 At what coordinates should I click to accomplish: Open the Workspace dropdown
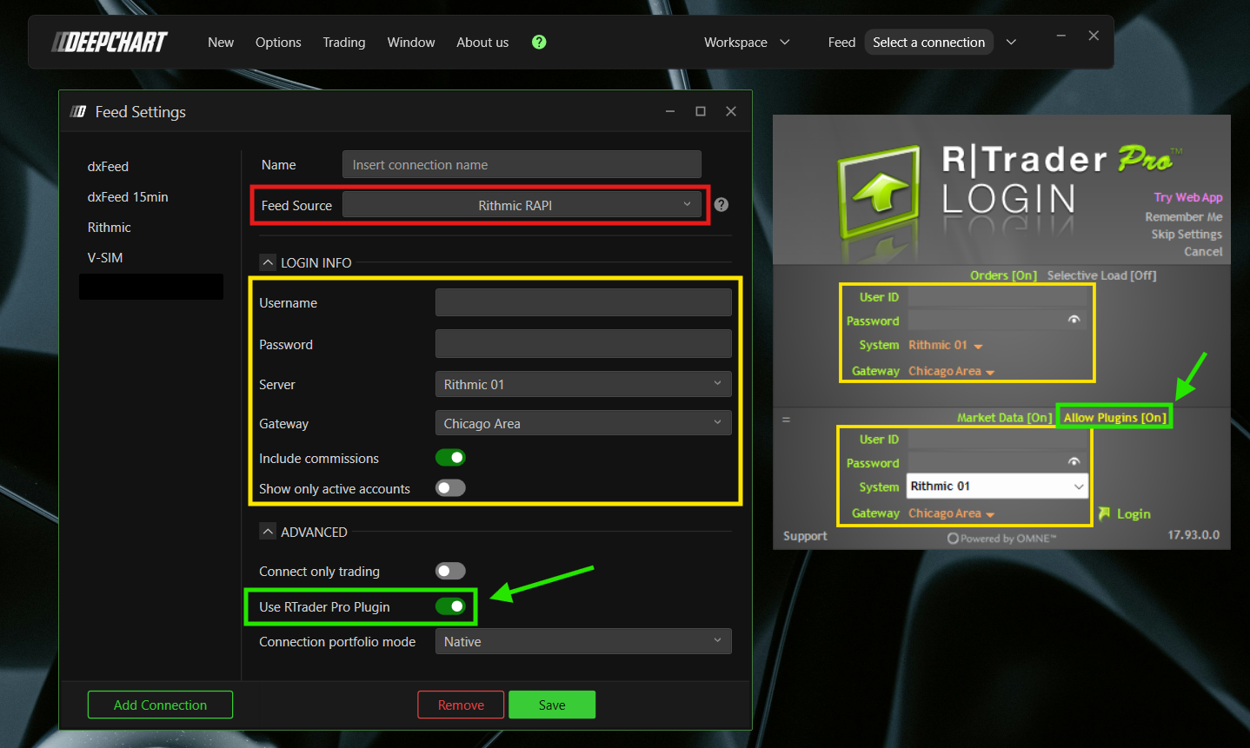(x=747, y=42)
